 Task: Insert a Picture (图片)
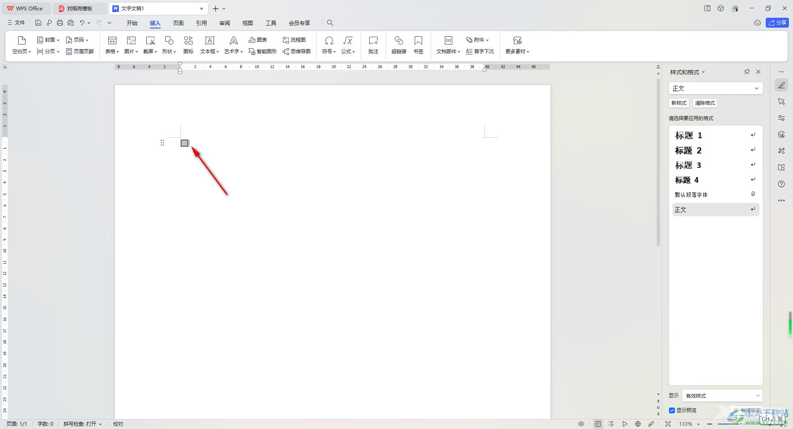click(x=131, y=45)
